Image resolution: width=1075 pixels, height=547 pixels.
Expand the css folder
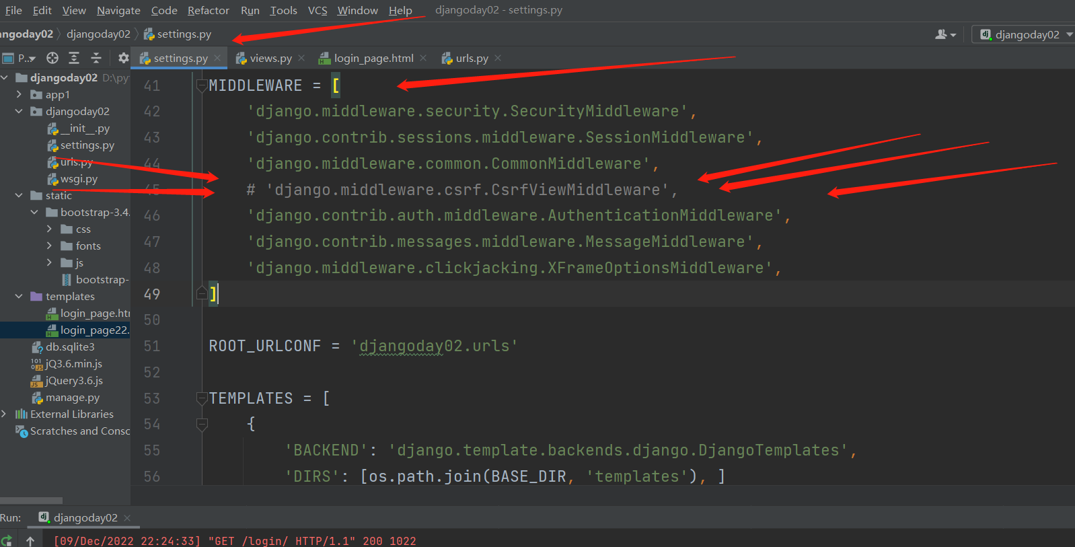[49, 229]
